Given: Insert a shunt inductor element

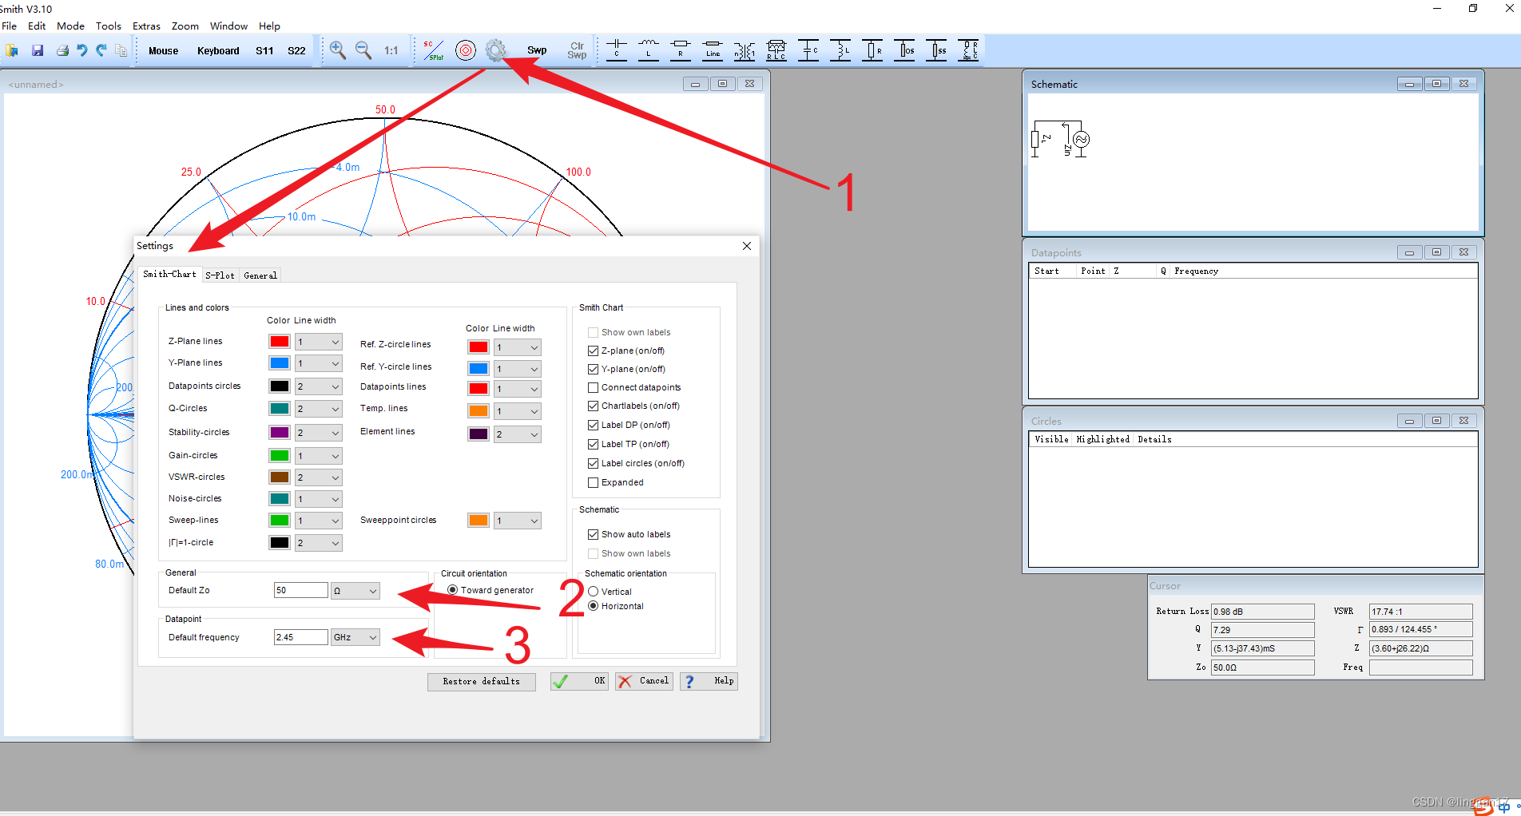Looking at the screenshot, I should tap(840, 50).
